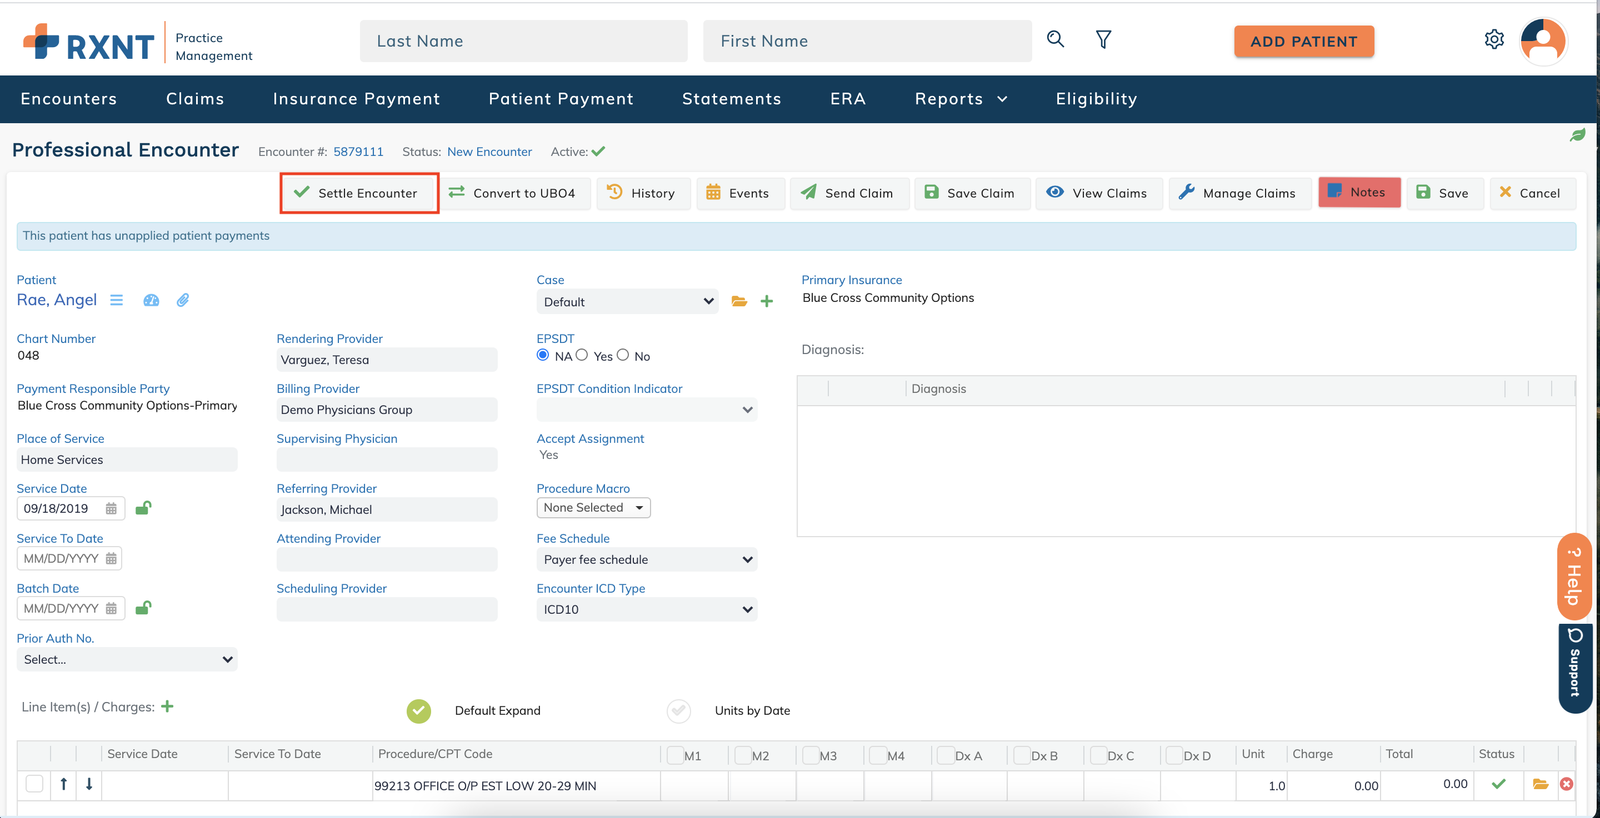The height and width of the screenshot is (818, 1600).
Task: Open ERA tab
Action: [x=848, y=99]
